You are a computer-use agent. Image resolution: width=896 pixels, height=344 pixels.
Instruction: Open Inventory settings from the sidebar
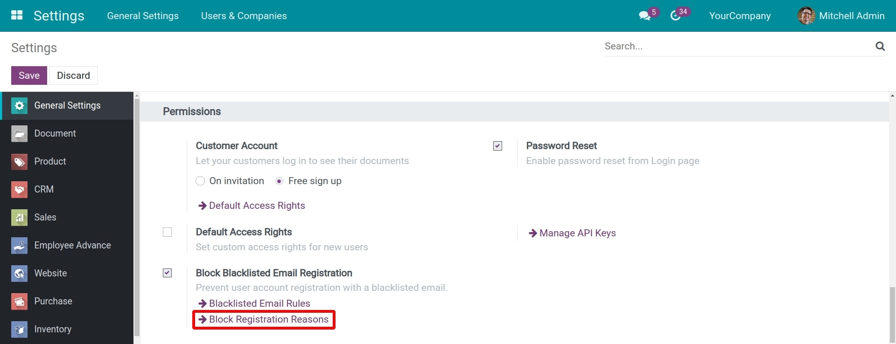click(52, 329)
